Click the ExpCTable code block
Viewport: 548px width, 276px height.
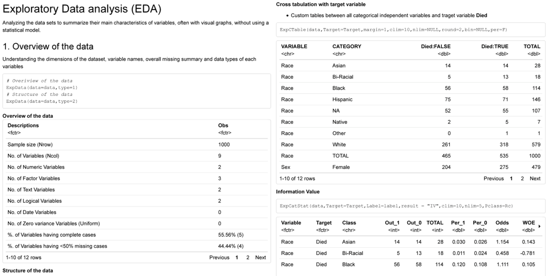(x=410, y=30)
